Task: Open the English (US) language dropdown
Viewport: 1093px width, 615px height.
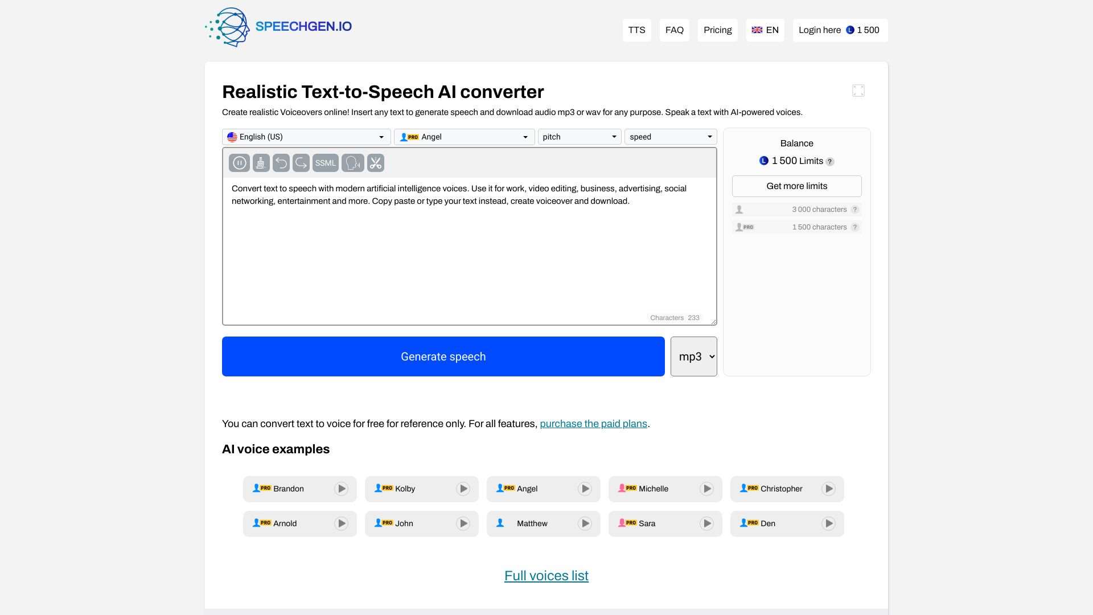Action: pos(306,137)
